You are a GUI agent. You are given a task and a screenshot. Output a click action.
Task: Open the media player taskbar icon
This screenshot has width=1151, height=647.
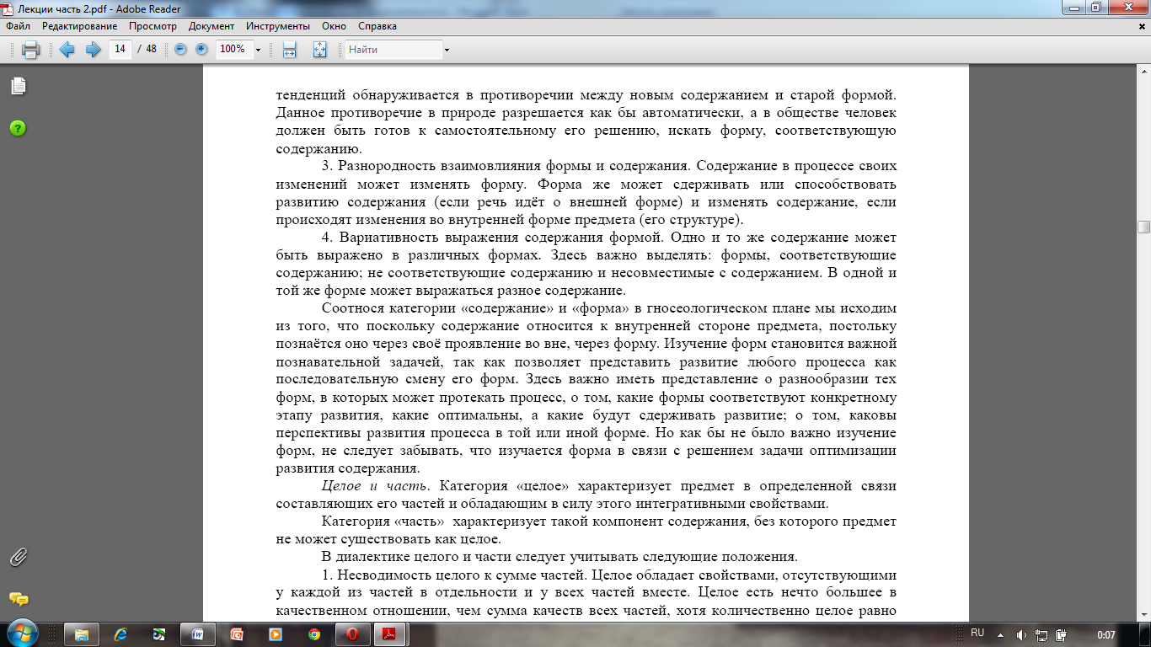275,634
